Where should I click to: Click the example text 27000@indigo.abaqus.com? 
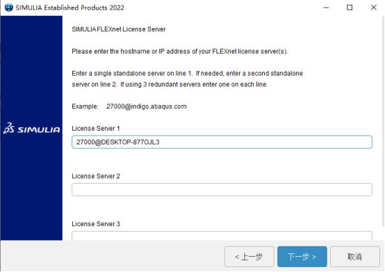[147, 106]
